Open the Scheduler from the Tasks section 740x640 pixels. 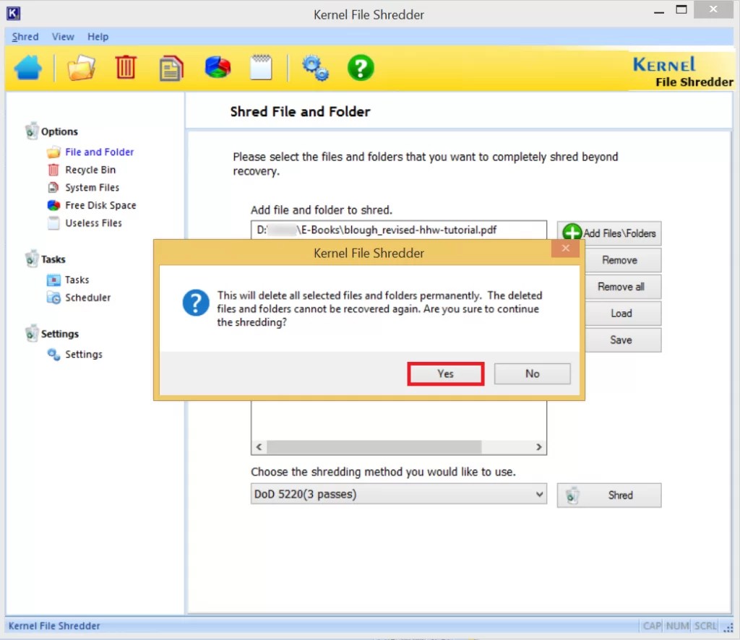pyautogui.click(x=87, y=297)
